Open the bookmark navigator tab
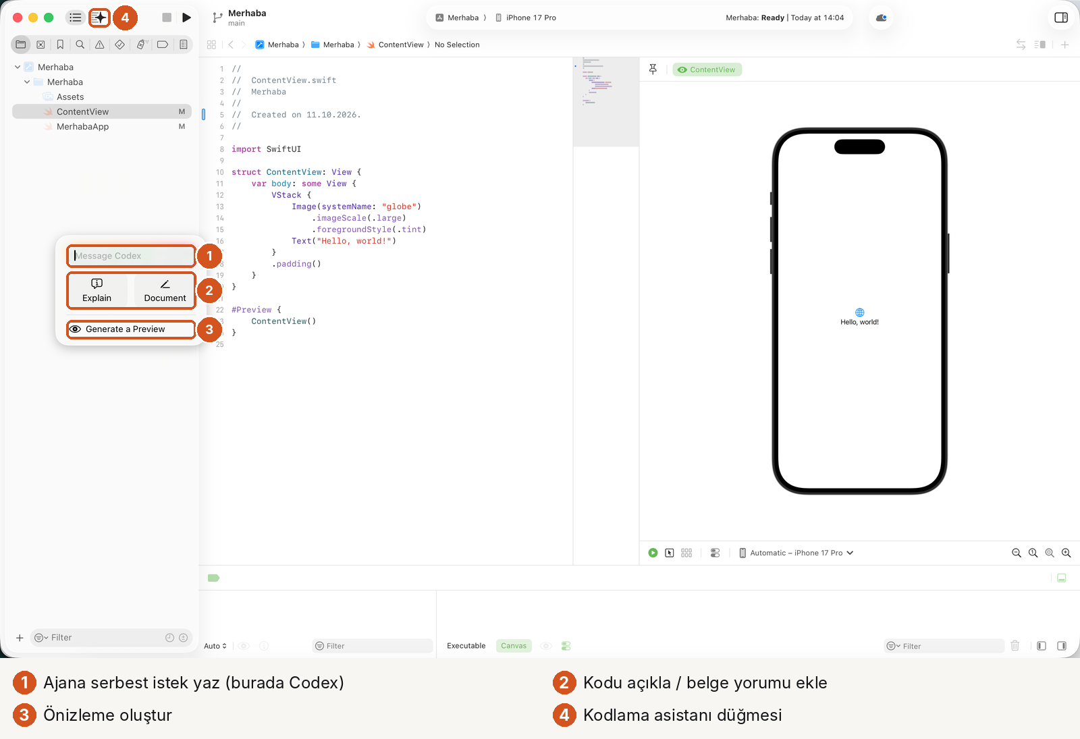1080x739 pixels. [60, 45]
